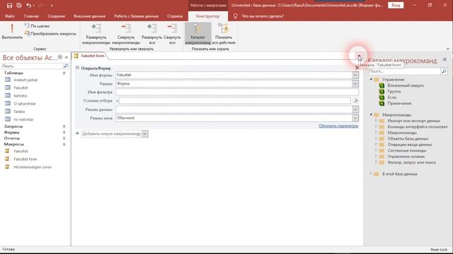Save using the floppy disk icon
This screenshot has height=254, width=453.
[9, 6]
